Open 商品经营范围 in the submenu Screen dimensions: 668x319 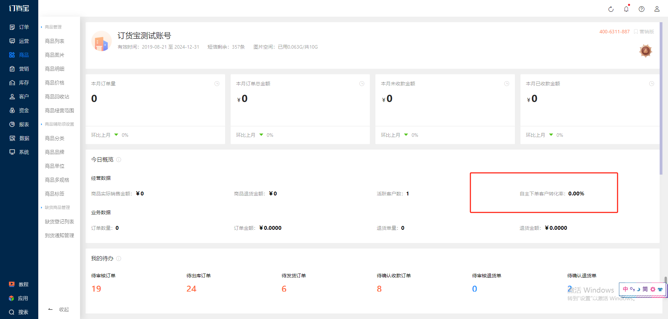click(x=59, y=110)
